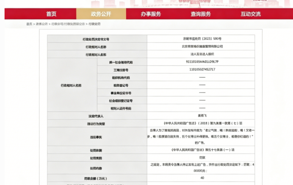Viewport: 293px width, 185px height.
Task: Switch to the 互动交流 navigation tab
Action: point(251,14)
